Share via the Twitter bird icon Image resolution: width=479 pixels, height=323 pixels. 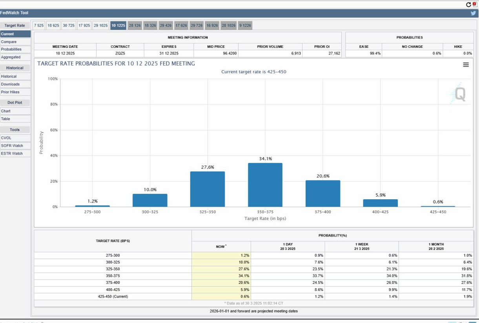point(474,13)
